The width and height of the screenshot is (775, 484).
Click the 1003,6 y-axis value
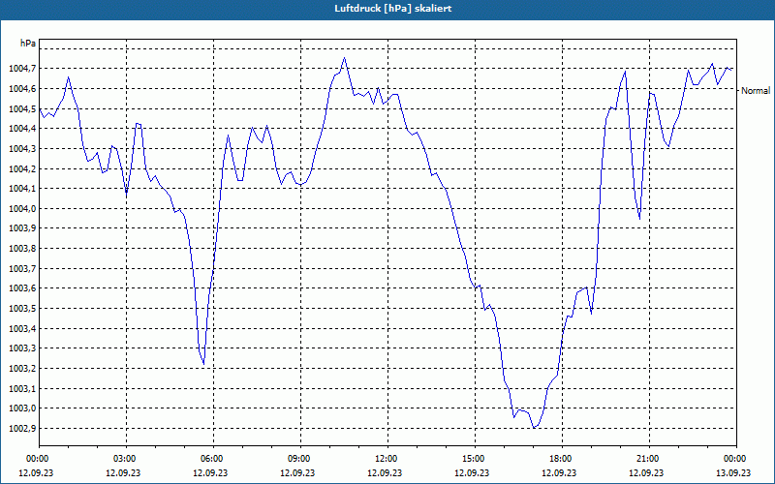point(22,288)
